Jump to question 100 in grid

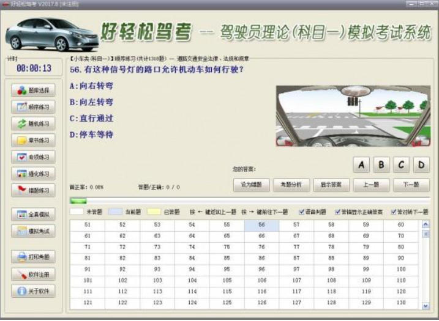[x=400, y=269]
